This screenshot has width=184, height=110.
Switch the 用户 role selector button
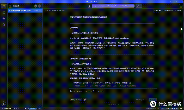[76, 100]
